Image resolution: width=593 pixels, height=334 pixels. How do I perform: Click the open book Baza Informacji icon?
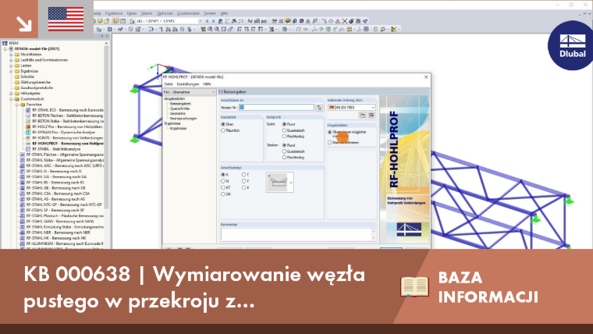click(x=415, y=286)
